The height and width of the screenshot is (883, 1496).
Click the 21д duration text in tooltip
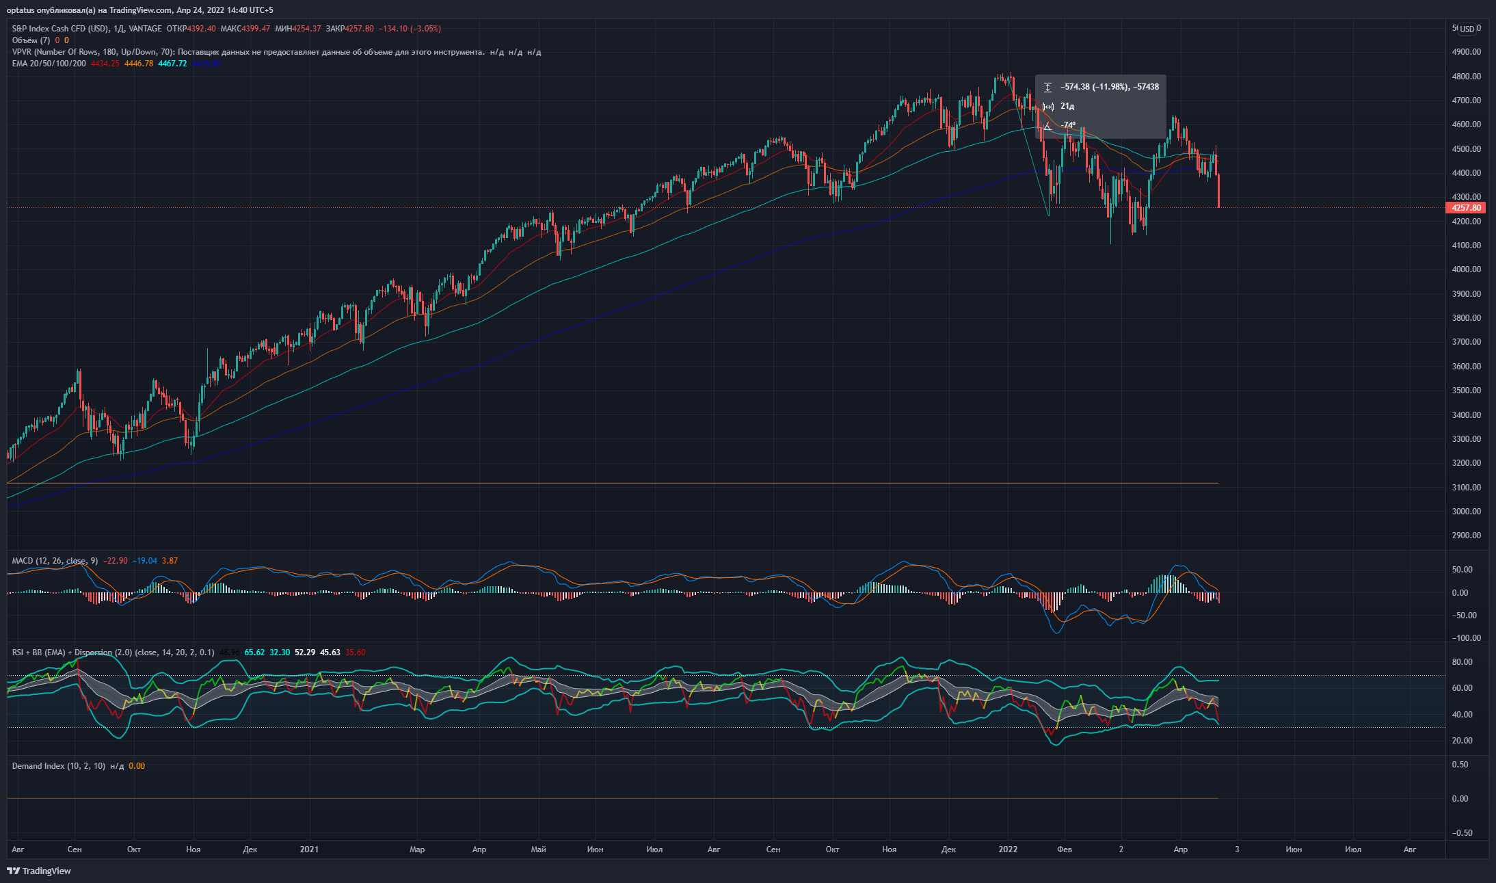tap(1067, 106)
